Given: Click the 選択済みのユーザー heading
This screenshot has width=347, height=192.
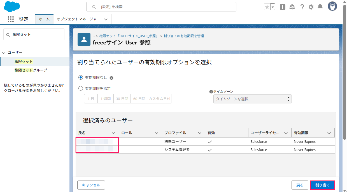Looking at the screenshot, I should point(108,120).
